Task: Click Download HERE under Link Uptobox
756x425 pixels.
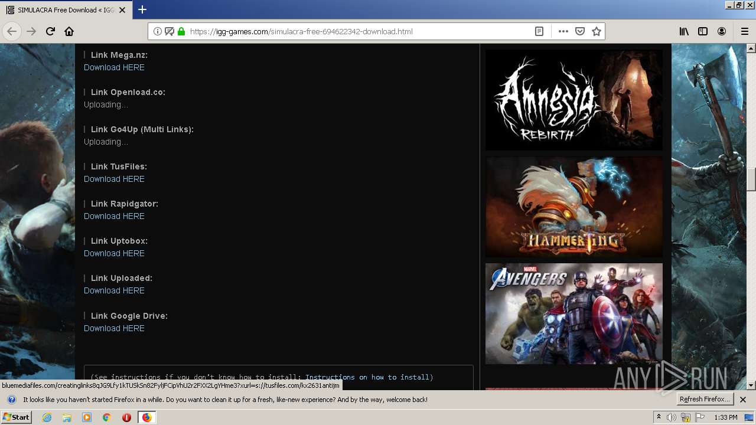Action: (114, 253)
